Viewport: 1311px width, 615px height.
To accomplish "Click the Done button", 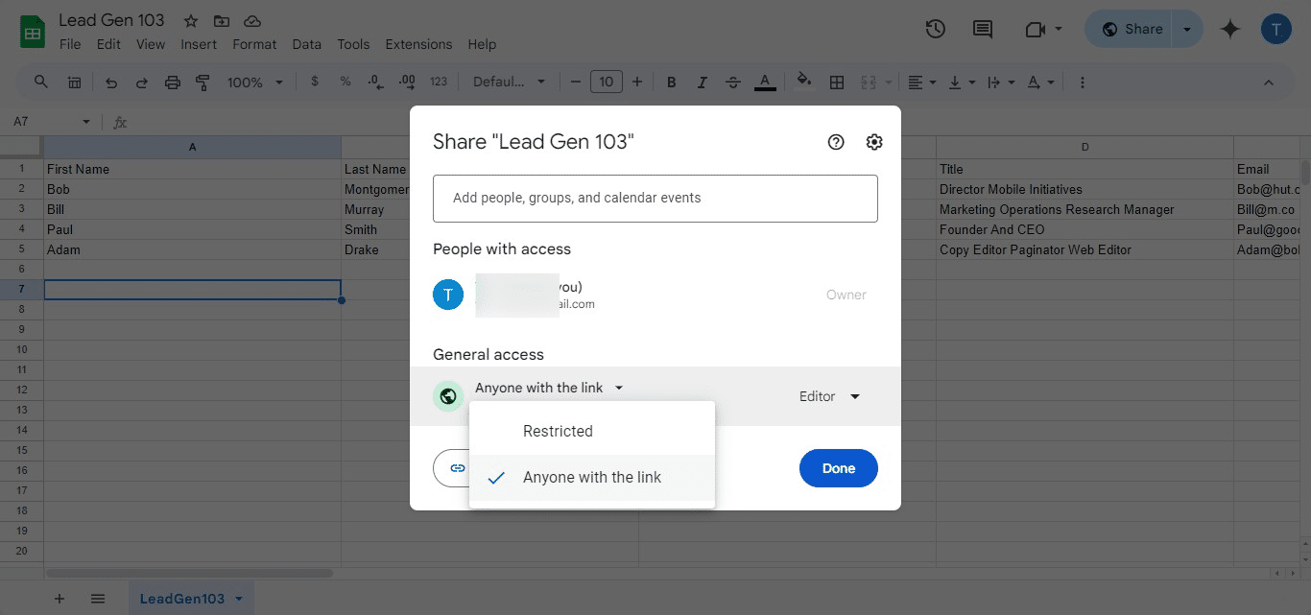I will click(838, 468).
